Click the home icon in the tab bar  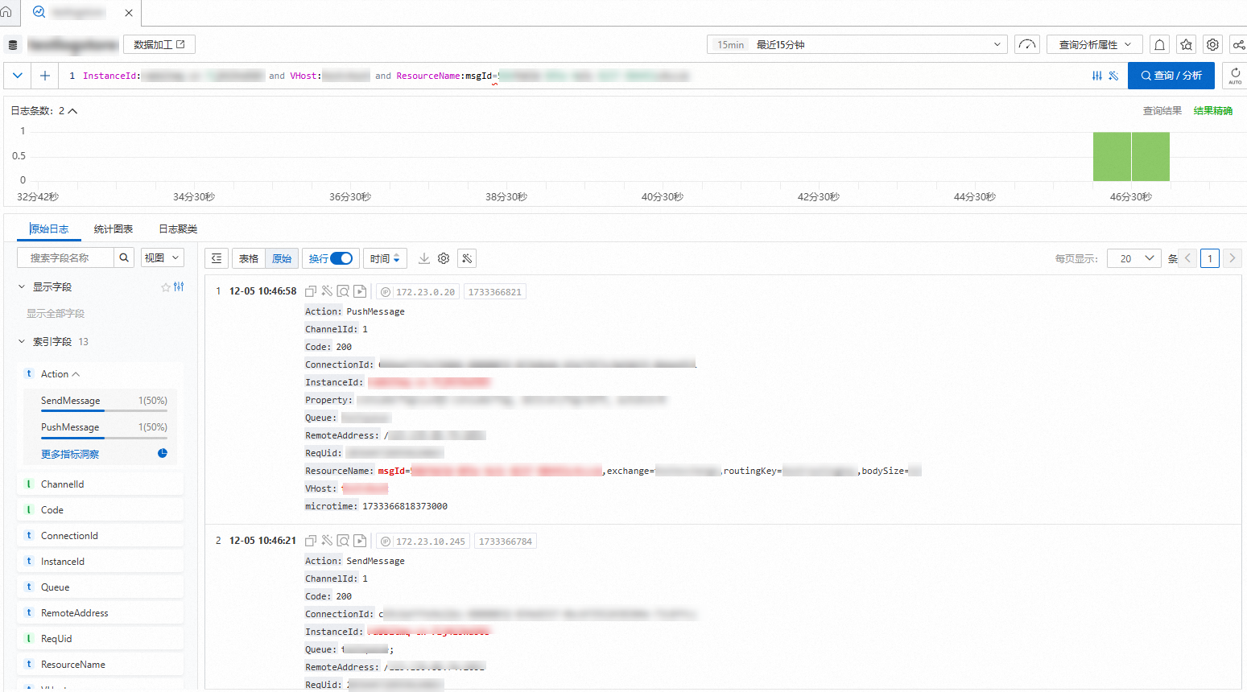click(6, 13)
